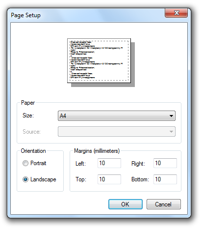Open the disabled Source dropdown
Screen dimensions: 202x230
click(x=117, y=131)
